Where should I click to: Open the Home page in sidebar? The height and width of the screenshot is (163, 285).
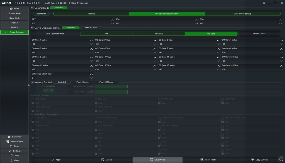coord(14,9)
